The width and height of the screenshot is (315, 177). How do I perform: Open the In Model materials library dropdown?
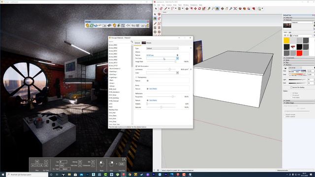[x=303, y=35]
